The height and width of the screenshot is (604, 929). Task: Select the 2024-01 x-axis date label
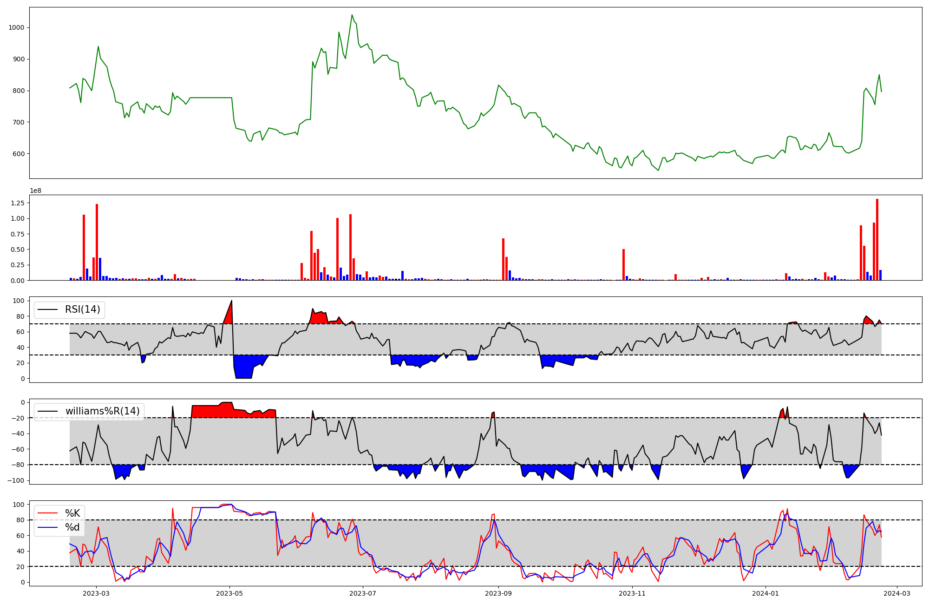[x=765, y=593]
